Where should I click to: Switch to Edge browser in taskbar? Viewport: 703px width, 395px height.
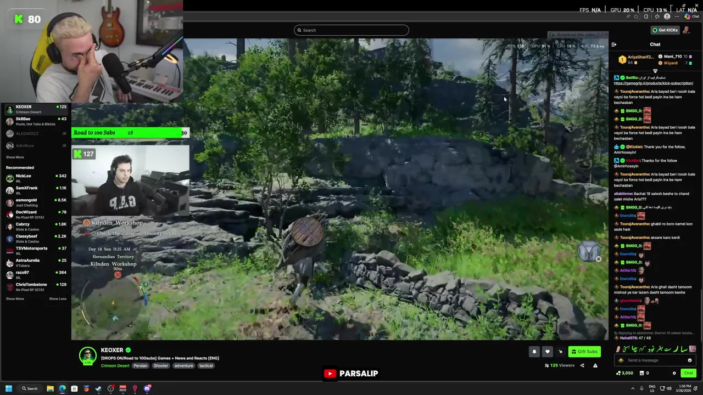(62, 388)
